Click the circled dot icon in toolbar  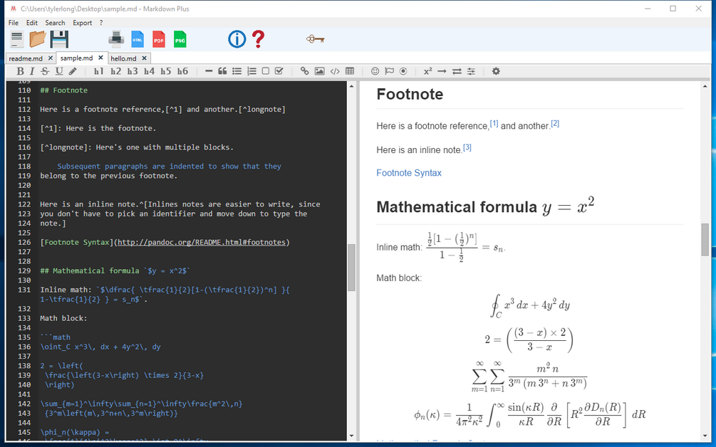403,71
